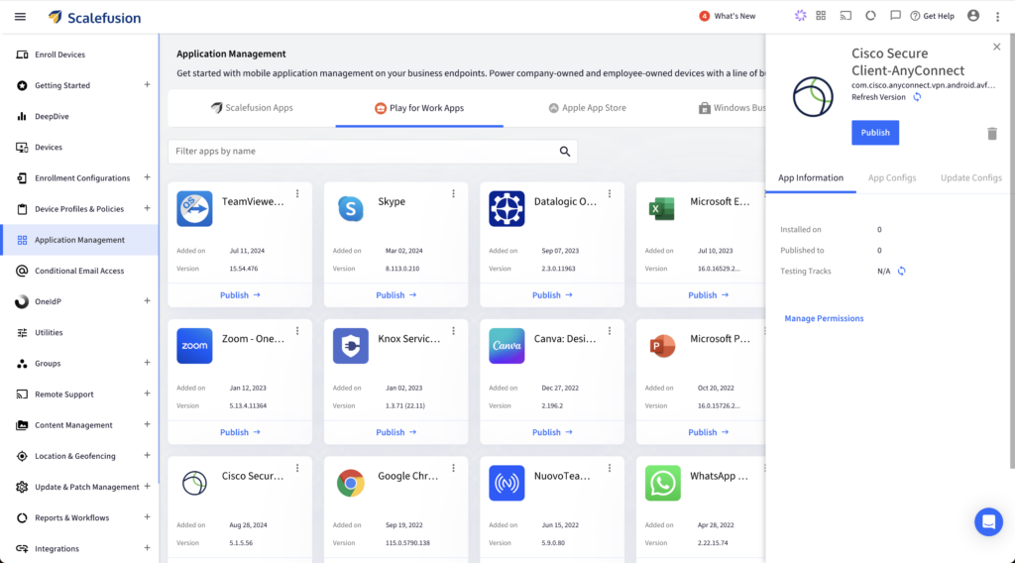The height and width of the screenshot is (563, 1015).
Task: Open Knox Service card options menu
Action: 453,331
